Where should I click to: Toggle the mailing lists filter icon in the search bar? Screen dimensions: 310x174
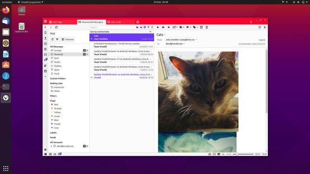point(141,27)
